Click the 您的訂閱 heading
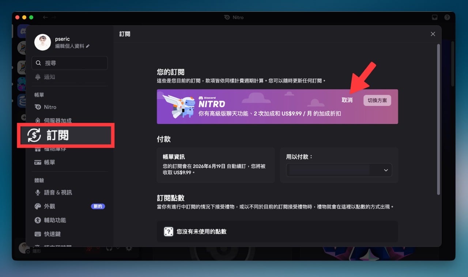This screenshot has width=468, height=277. (171, 72)
